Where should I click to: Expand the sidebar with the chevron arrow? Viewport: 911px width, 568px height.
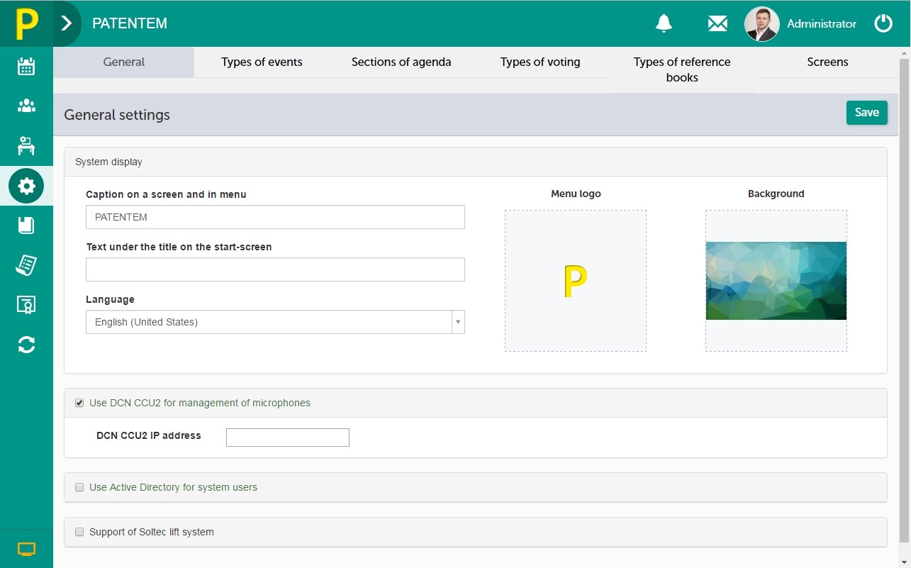point(67,23)
